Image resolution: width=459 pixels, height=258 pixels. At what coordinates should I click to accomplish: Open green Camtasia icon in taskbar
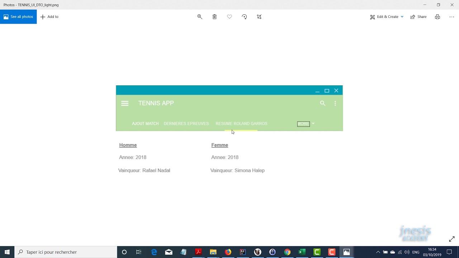click(x=317, y=252)
